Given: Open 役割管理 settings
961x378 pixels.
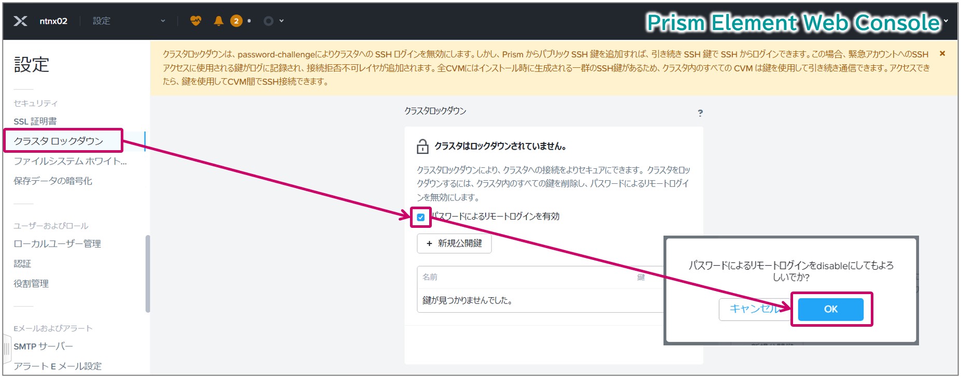Looking at the screenshot, I should (31, 283).
